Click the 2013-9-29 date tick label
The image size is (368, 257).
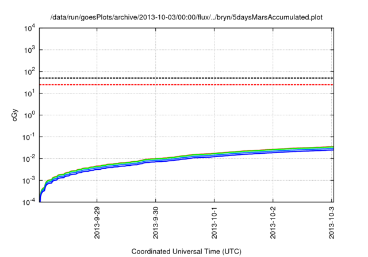(97, 223)
